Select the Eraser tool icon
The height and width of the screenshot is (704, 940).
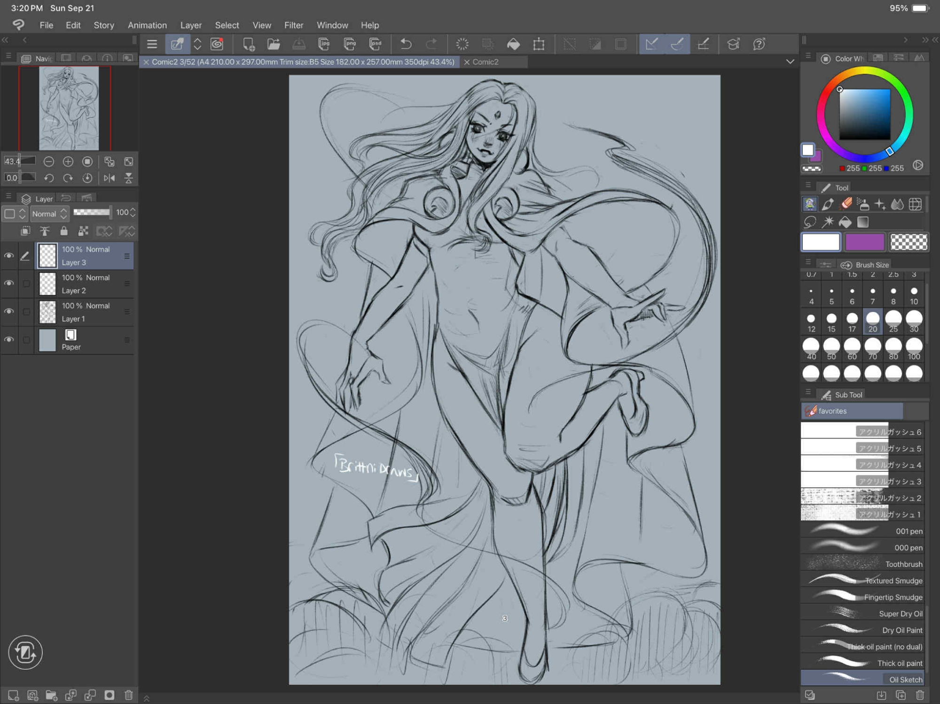846,204
